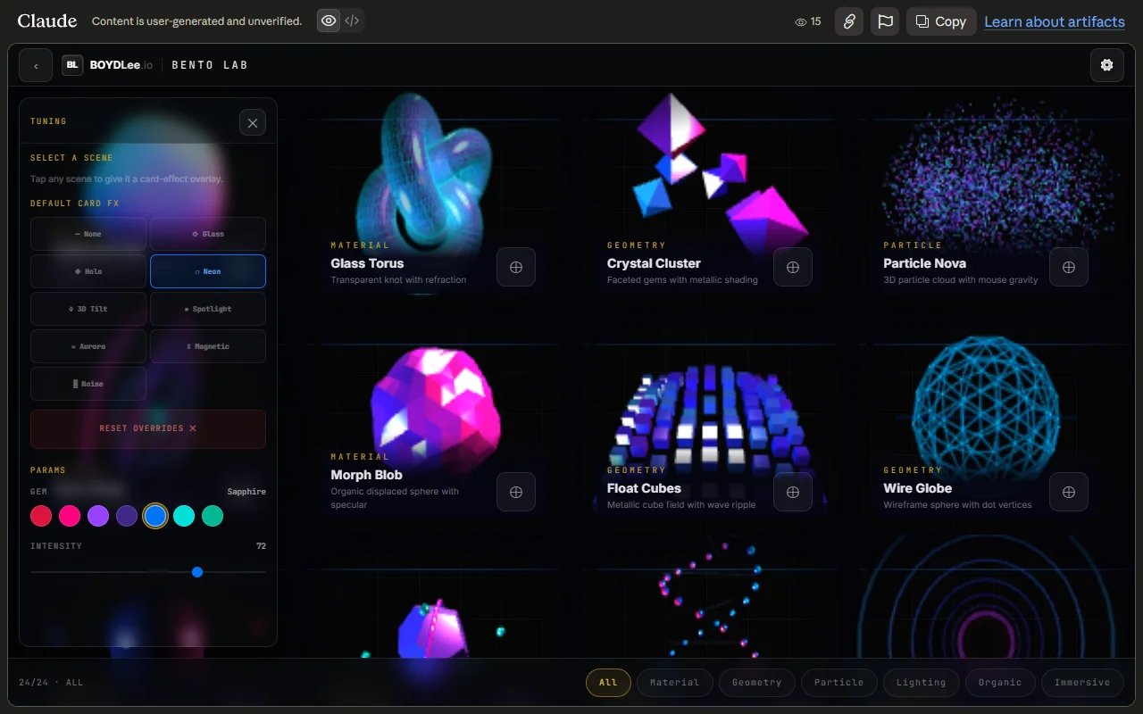Select the Noise card FX option
This screenshot has width=1143, height=714.
coord(88,384)
